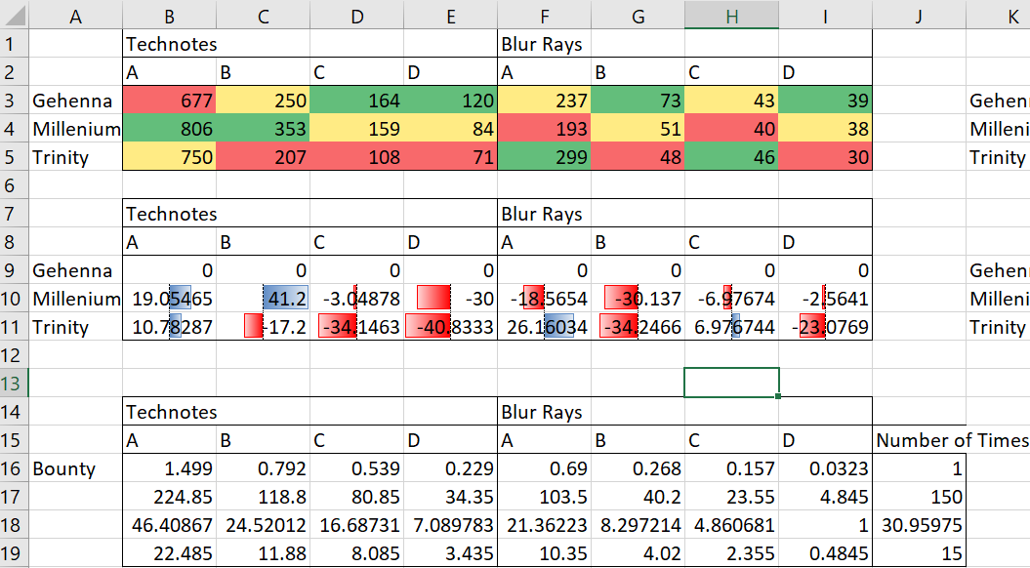The height and width of the screenshot is (568, 1030).
Task: Select the green cell containing 164
Action: pos(356,100)
